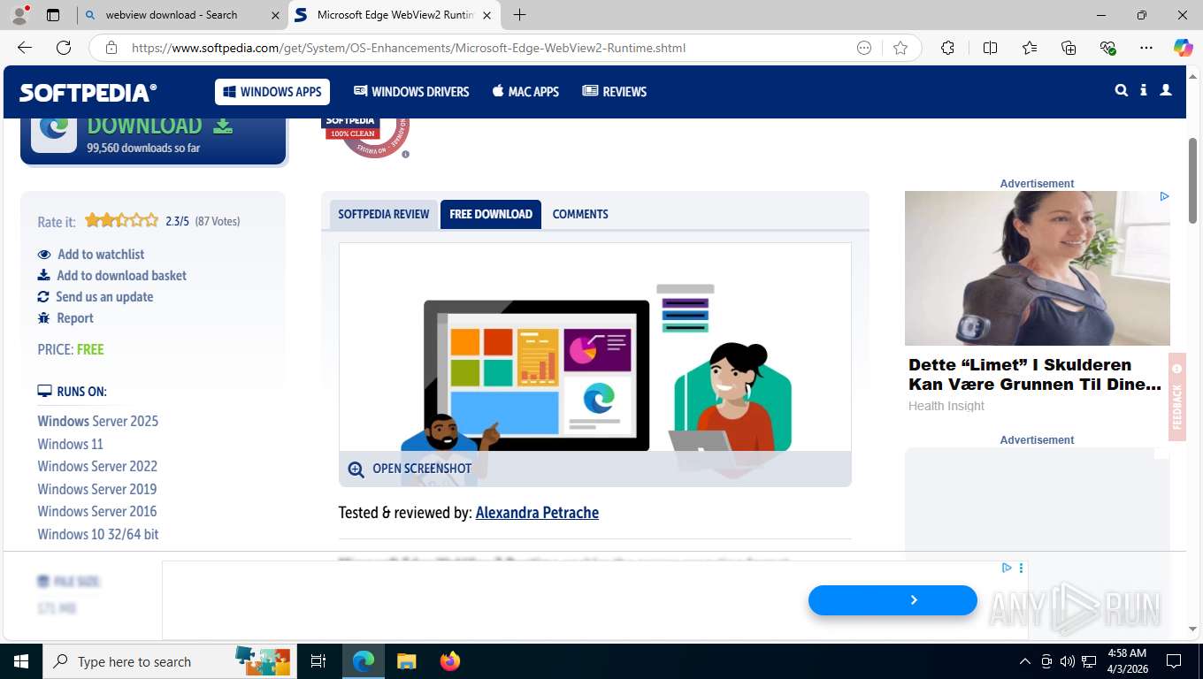Toggle split screen icon
The width and height of the screenshot is (1203, 679).
point(991,48)
